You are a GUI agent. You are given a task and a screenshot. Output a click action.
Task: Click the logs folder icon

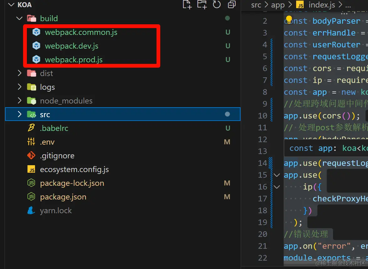coord(32,87)
